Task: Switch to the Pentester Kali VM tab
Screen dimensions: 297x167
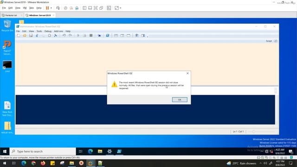Action: click(x=11, y=15)
